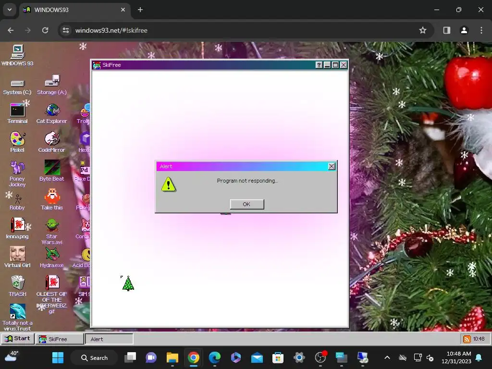
Task: Click the SkiFree window help question mark
Action: pos(319,65)
